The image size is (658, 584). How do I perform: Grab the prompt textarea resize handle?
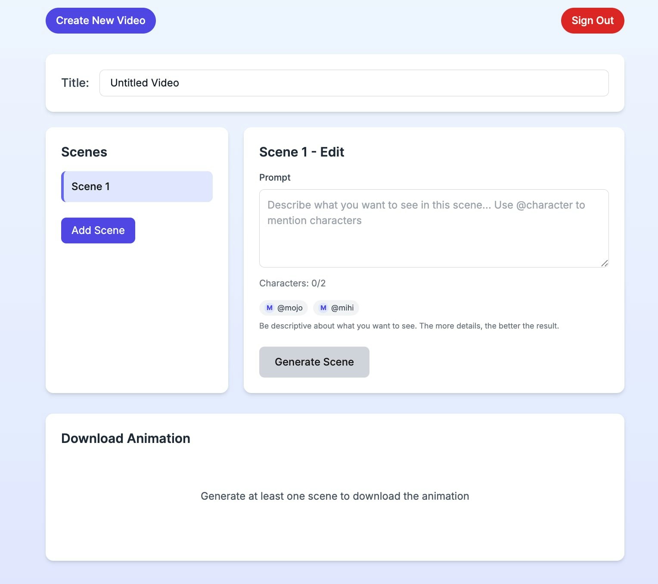[x=605, y=263]
